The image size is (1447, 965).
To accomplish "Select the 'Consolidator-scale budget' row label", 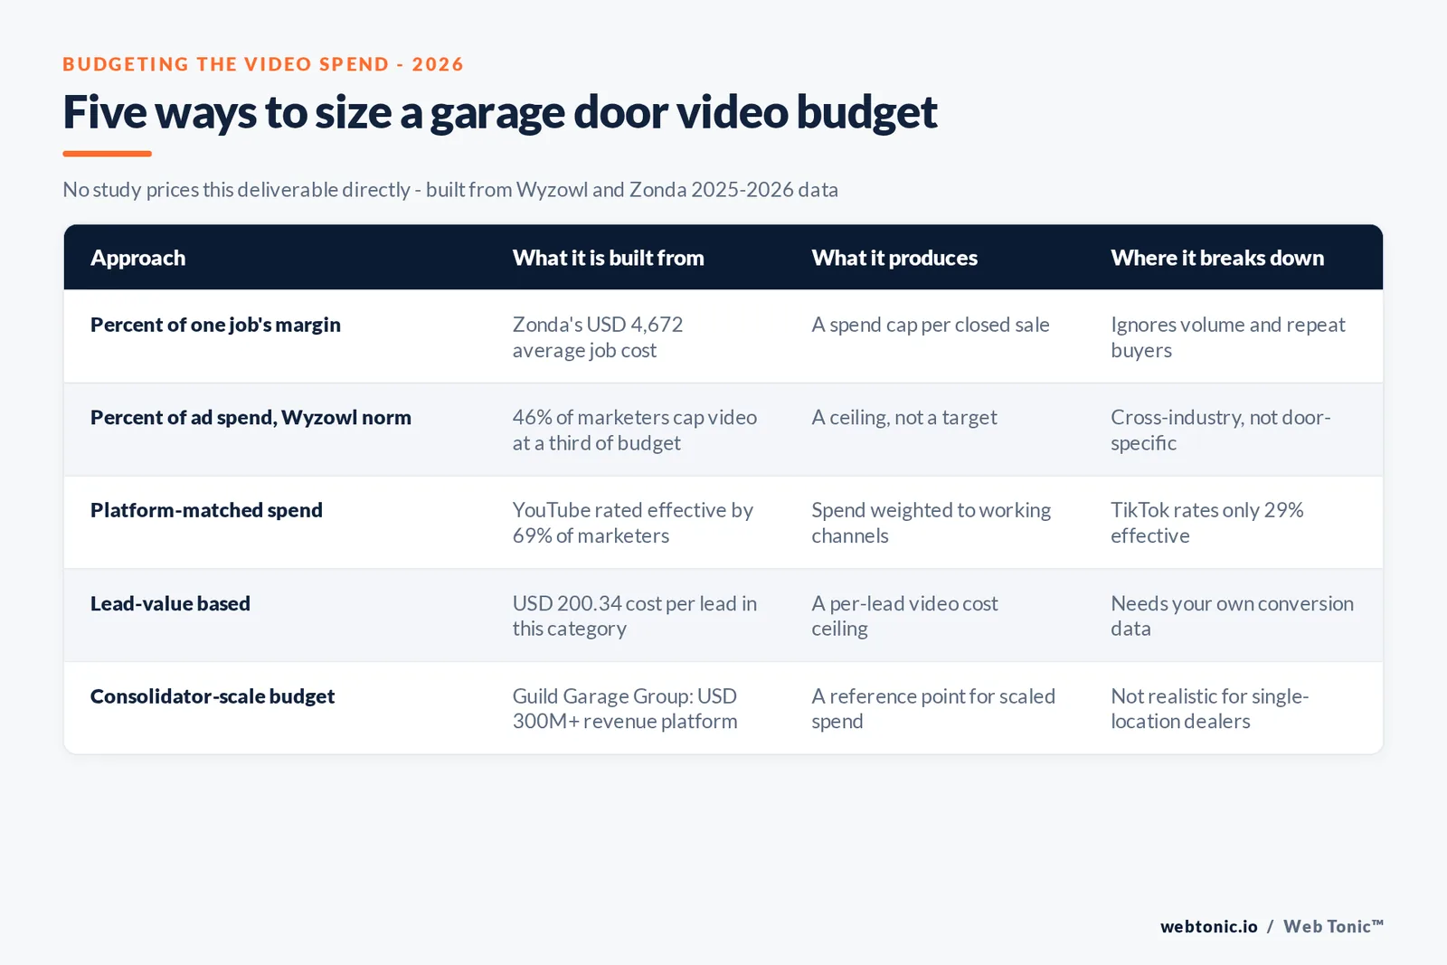I will (x=213, y=696).
